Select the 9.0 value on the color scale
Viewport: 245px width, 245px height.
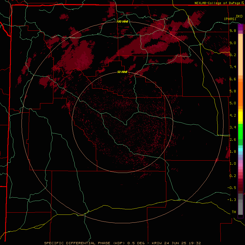(233, 43)
